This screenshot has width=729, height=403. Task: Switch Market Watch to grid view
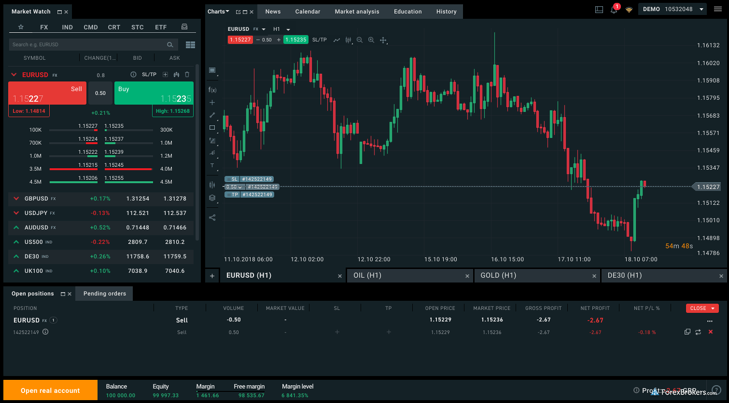coord(190,44)
